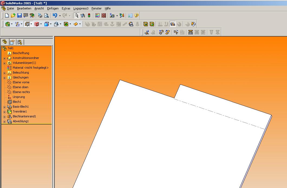This screenshot has width=287, height=188.
Task: Save the part with the floppy disk icon
Action: point(19,15)
